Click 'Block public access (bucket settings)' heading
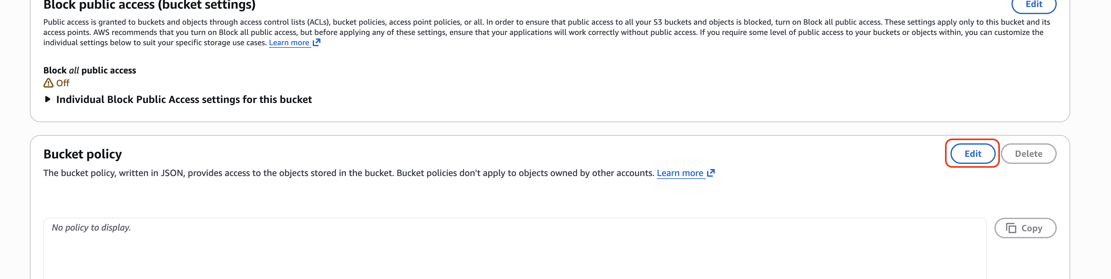 150,5
